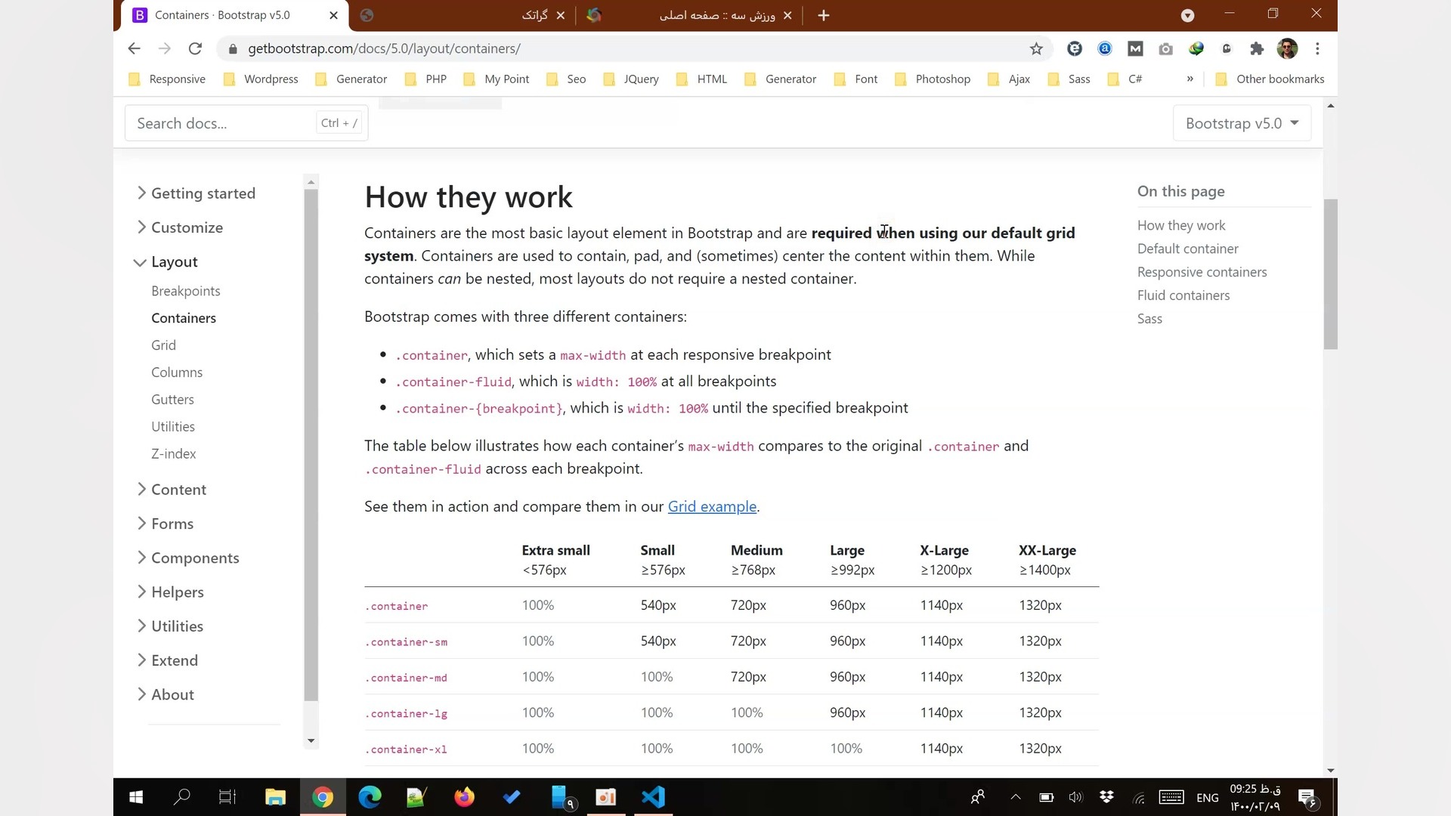Viewport: 1451px width, 816px height.
Task: Show the hidden bookmarks overflow chevron
Action: tap(1190, 79)
